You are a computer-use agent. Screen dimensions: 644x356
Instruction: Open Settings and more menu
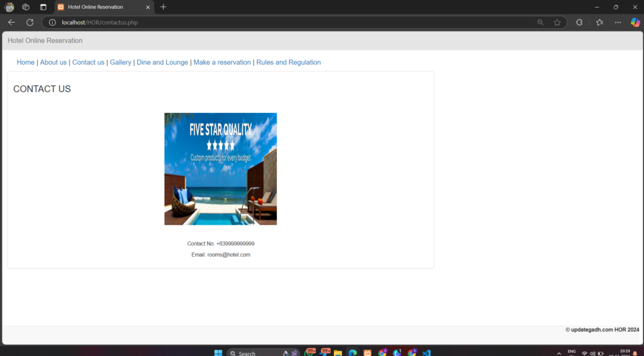tap(618, 23)
